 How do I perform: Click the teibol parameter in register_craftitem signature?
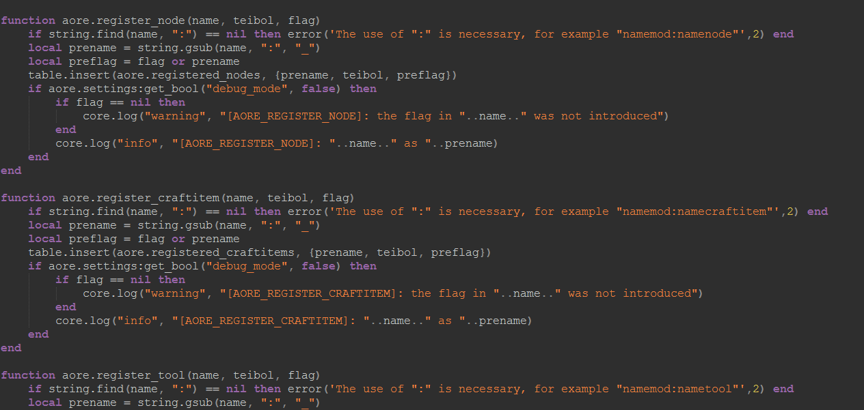tap(287, 198)
